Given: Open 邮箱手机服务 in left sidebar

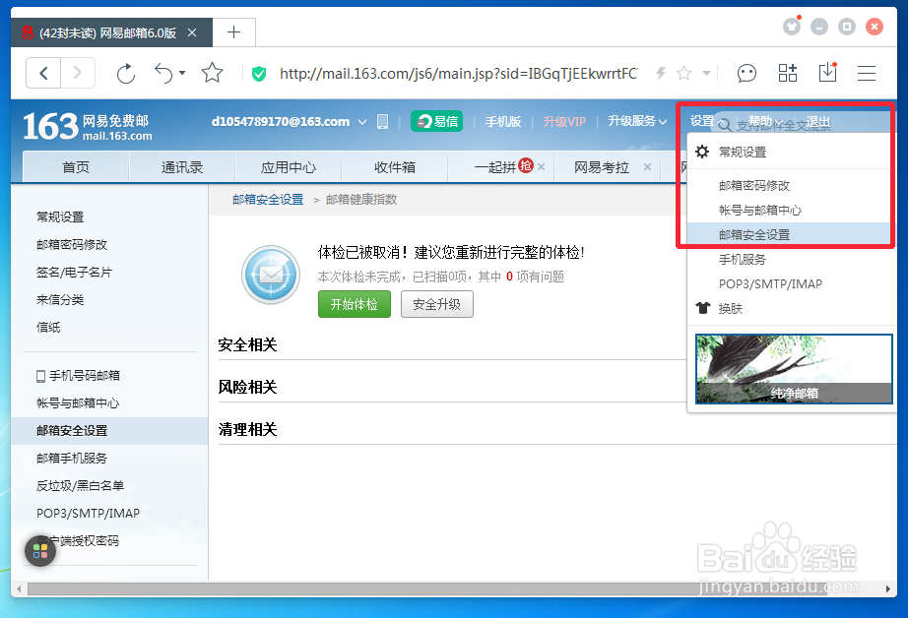Looking at the screenshot, I should pyautogui.click(x=72, y=459).
